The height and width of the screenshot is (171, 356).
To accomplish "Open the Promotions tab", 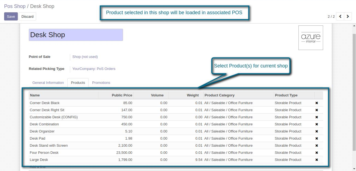I will [101, 83].
